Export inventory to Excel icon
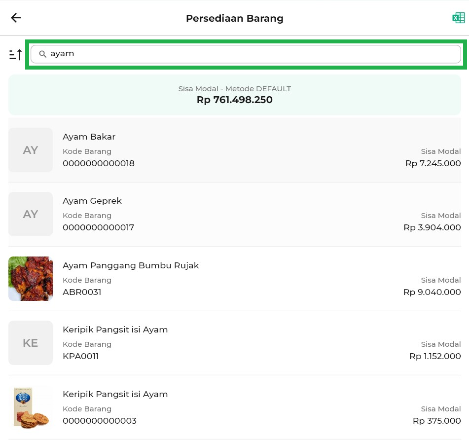Image resolution: width=469 pixels, height=440 pixels. (x=458, y=18)
